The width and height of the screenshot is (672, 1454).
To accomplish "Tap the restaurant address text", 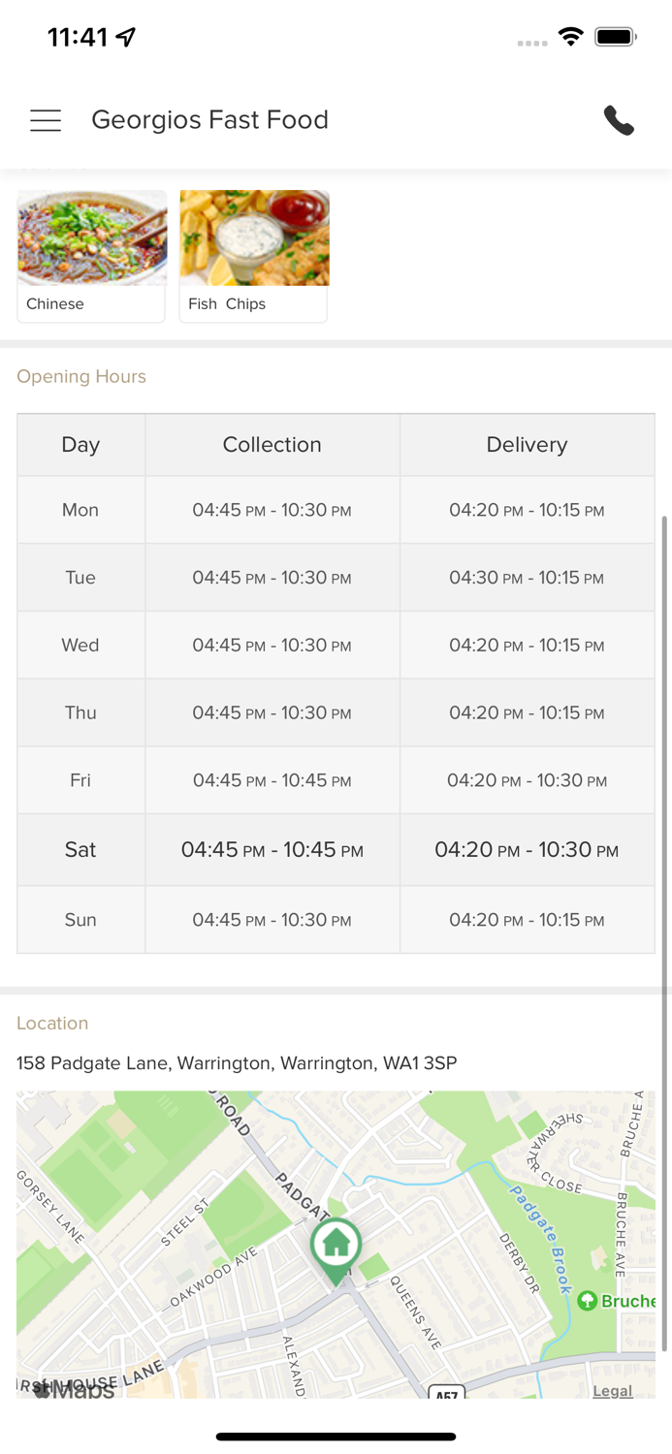I will tap(237, 1063).
